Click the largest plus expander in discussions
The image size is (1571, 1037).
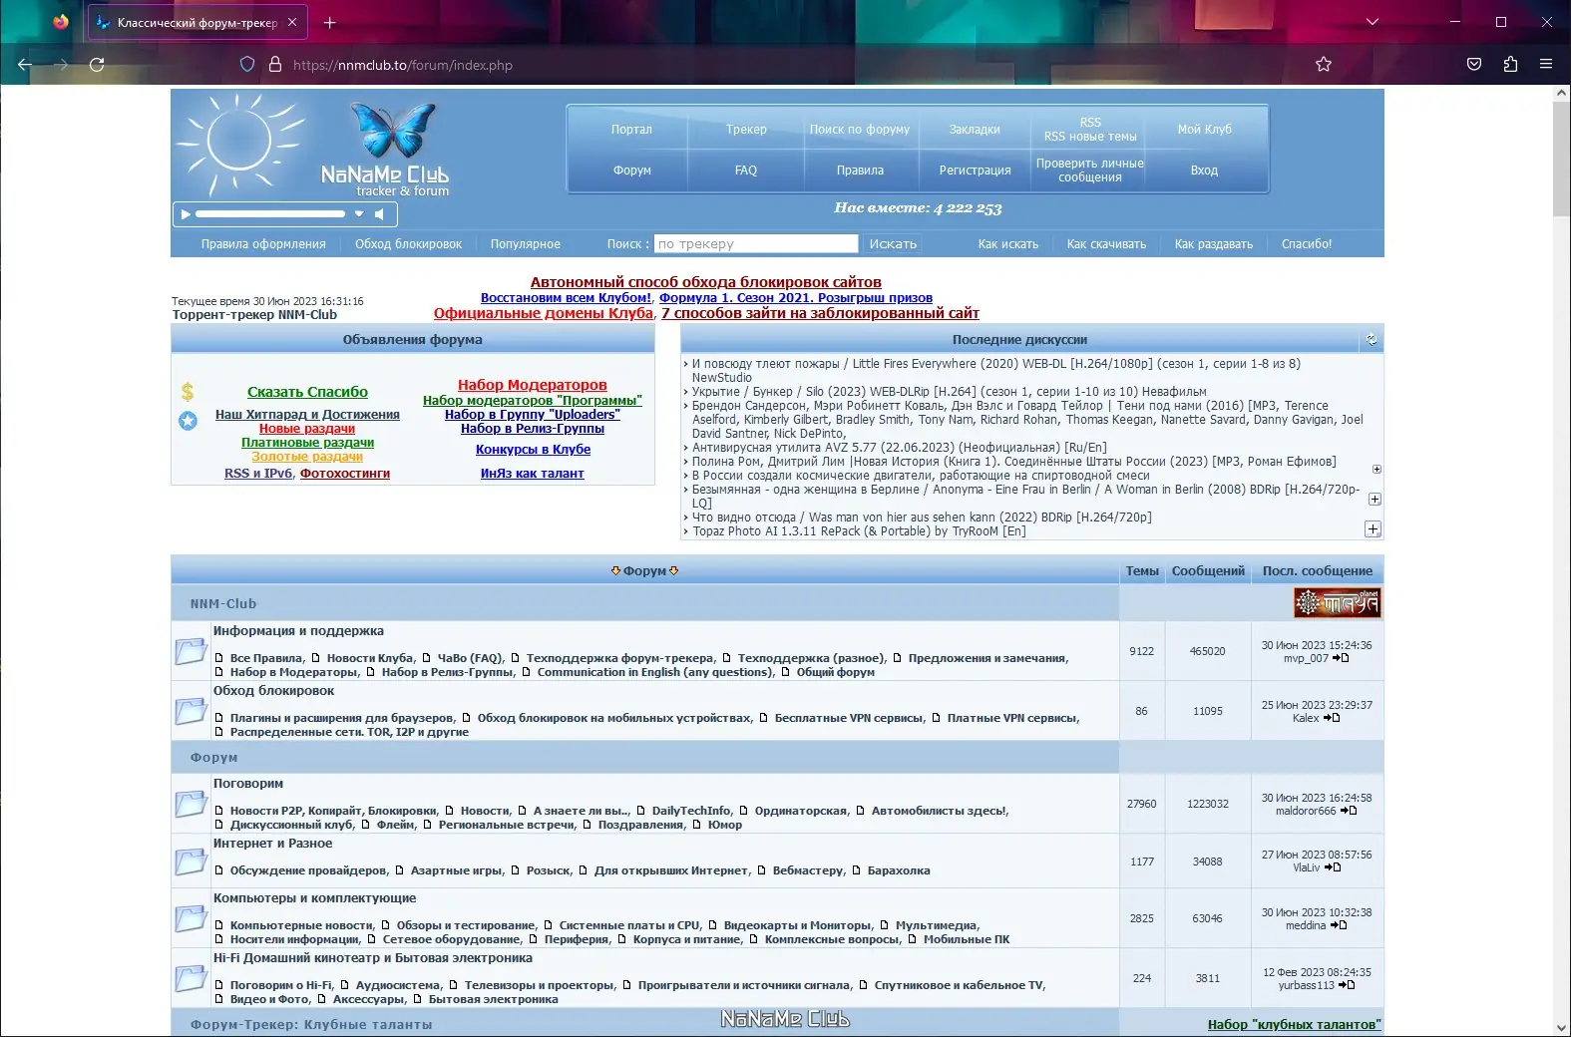click(1374, 529)
